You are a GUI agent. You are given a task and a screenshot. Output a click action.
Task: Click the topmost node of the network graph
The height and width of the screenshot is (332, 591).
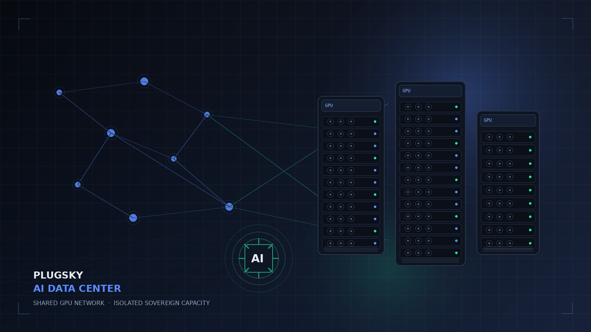[x=144, y=81]
